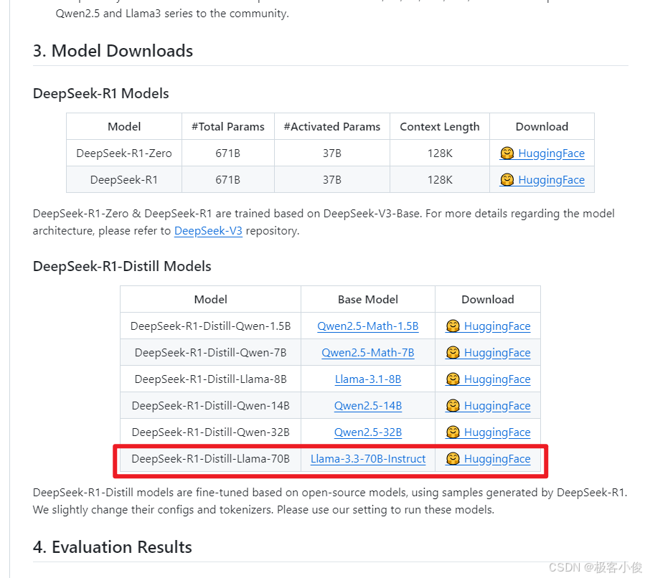This screenshot has height=578, width=645.
Task: Click the '3. Model Downloads' heading
Action: click(113, 51)
